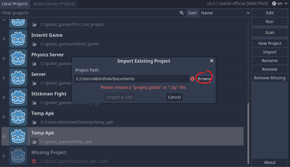Click the Import & Edit button
Screen dimensions: 290x167
point(120,97)
